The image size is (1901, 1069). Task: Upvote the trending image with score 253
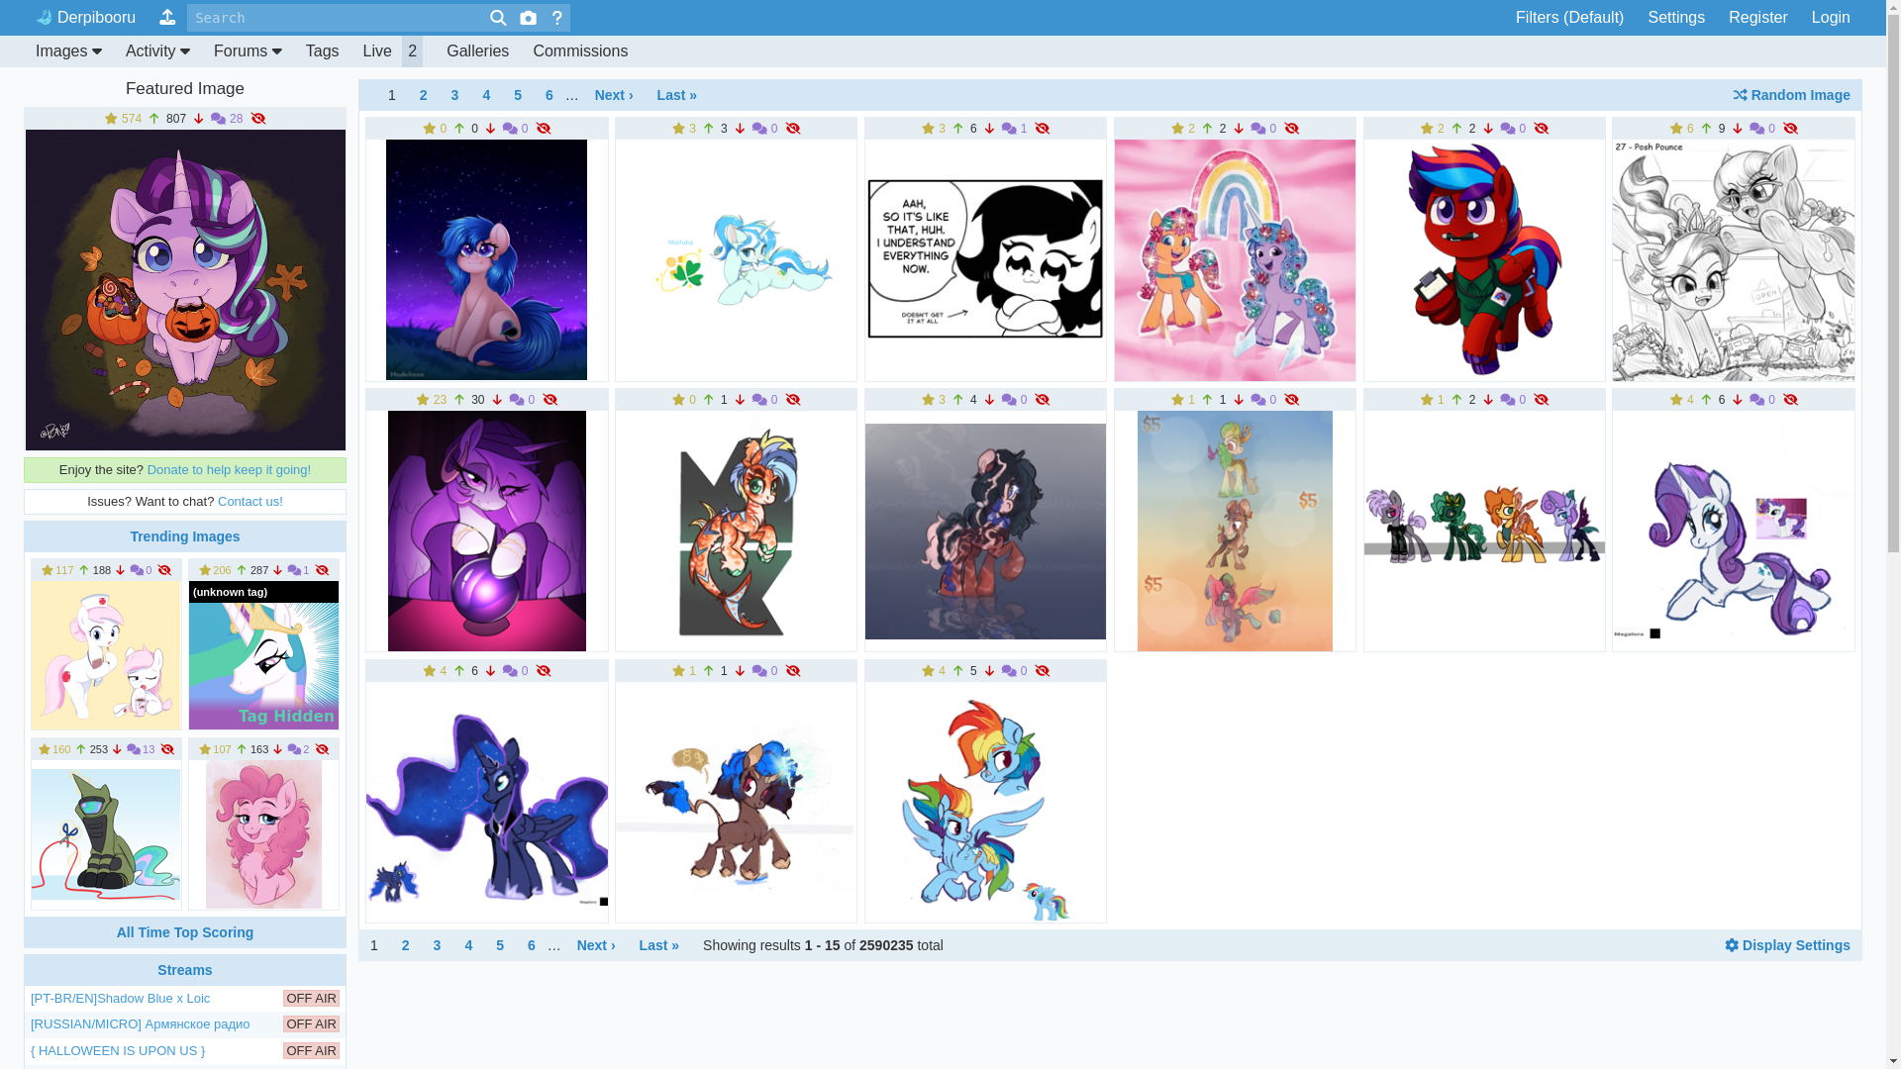click(81, 750)
